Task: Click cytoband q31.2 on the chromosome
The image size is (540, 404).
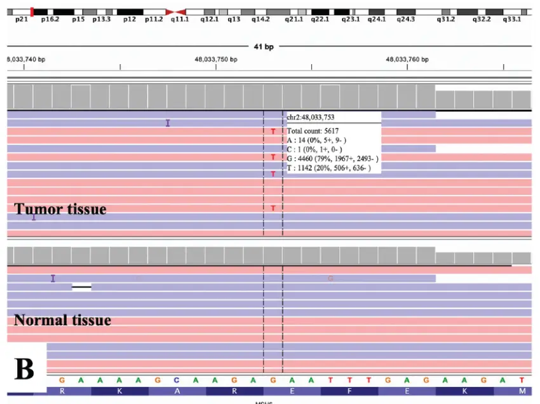Action: click(x=446, y=19)
